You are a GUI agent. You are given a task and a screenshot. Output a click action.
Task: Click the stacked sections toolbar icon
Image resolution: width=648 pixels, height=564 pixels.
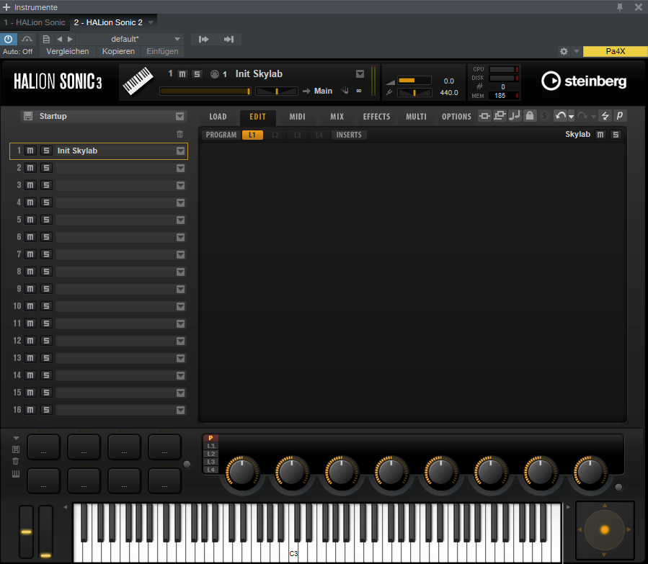click(500, 116)
